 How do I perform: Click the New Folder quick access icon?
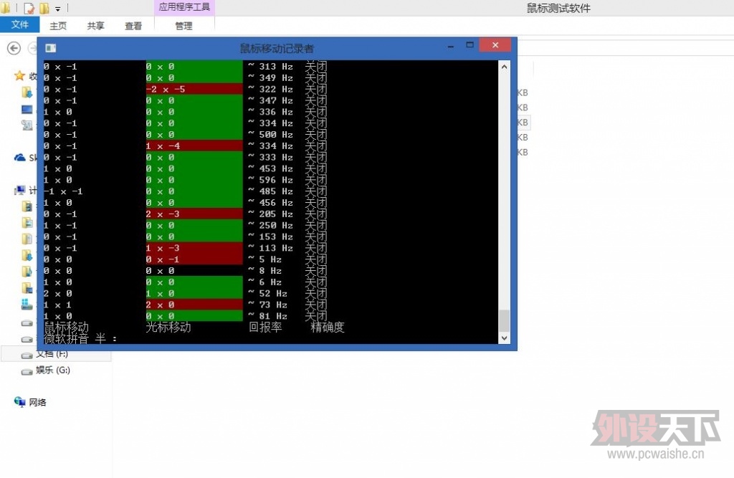click(44, 8)
